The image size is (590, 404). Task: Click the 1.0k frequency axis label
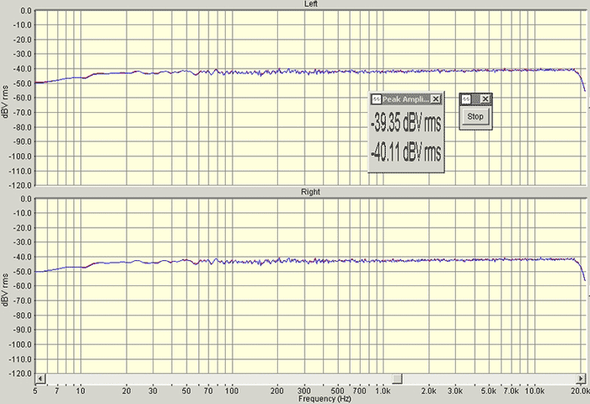point(383,391)
